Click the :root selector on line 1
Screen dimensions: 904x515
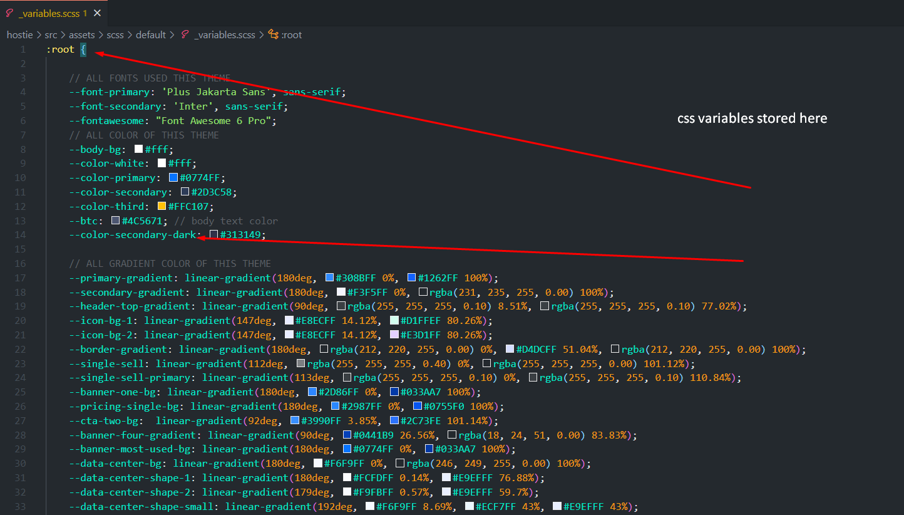click(60, 49)
